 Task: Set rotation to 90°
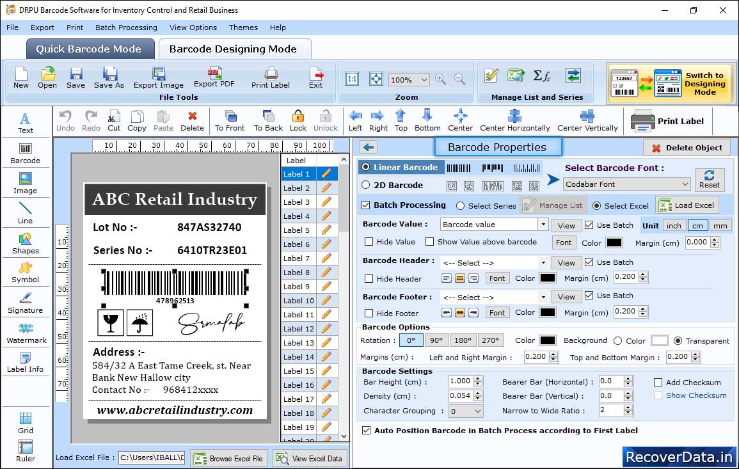[436, 340]
